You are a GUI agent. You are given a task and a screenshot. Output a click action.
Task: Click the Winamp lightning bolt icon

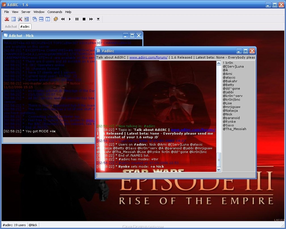(56, 19)
